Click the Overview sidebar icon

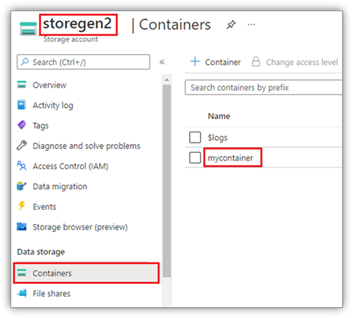22,85
